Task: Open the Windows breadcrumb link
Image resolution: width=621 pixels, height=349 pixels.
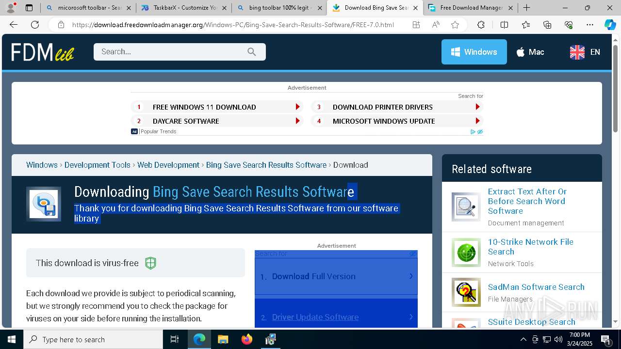Action: click(42, 165)
